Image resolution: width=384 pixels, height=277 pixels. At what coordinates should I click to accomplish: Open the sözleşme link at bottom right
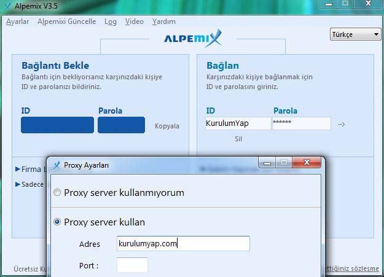[x=353, y=268]
